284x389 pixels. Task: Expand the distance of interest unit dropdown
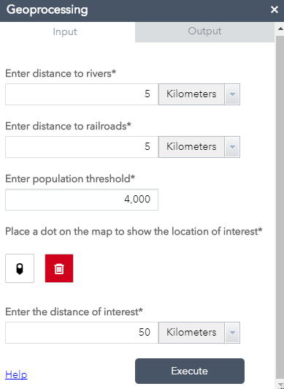pyautogui.click(x=232, y=333)
